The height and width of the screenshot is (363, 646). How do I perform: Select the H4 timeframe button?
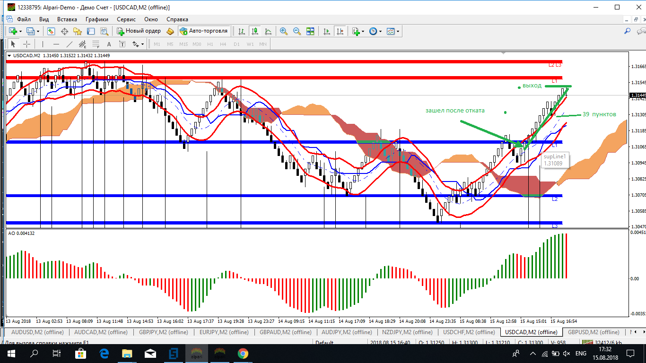pyautogui.click(x=223, y=44)
